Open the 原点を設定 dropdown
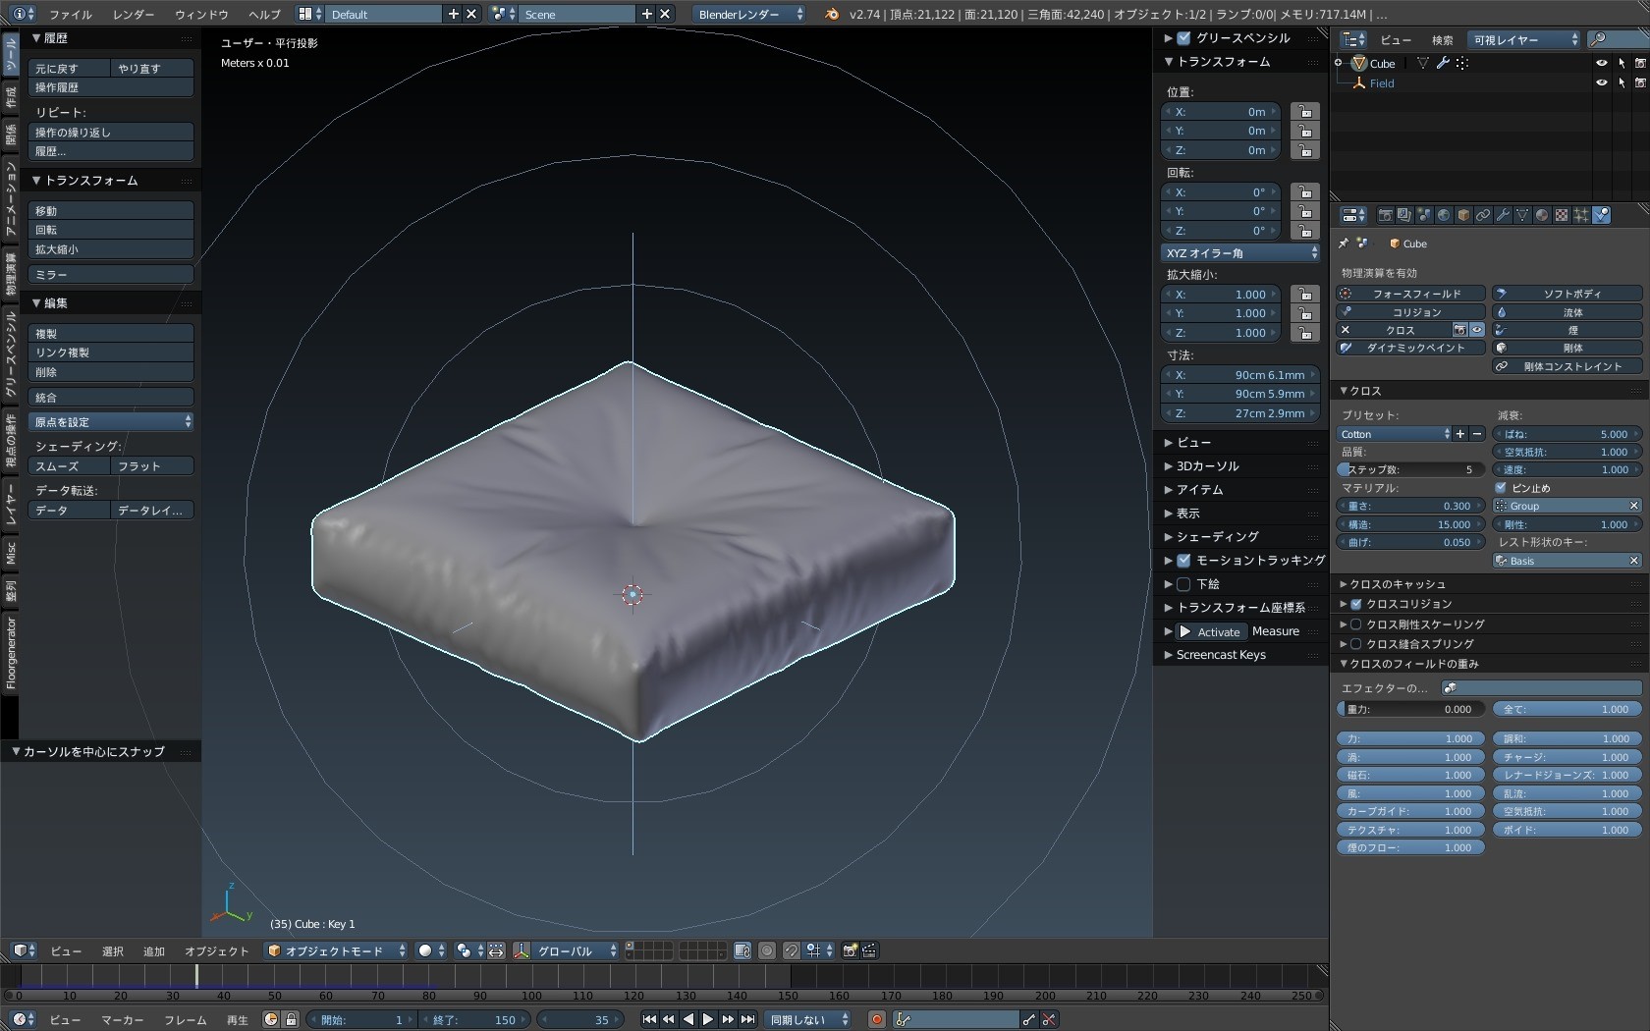 tap(111, 422)
